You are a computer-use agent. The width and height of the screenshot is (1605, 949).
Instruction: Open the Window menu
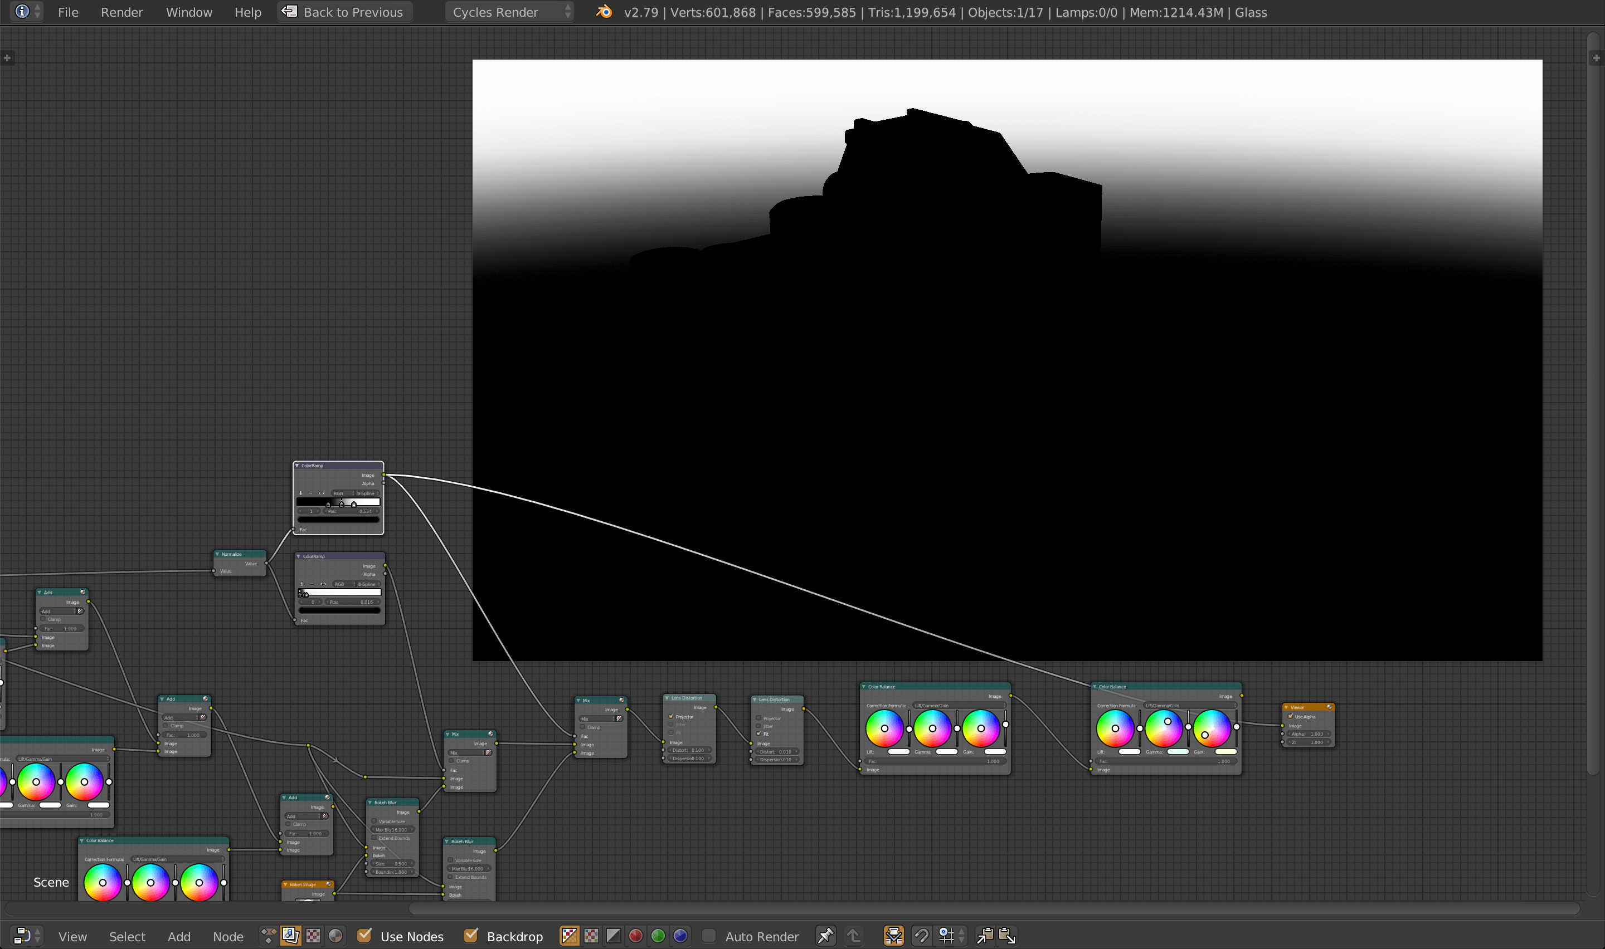tap(189, 12)
